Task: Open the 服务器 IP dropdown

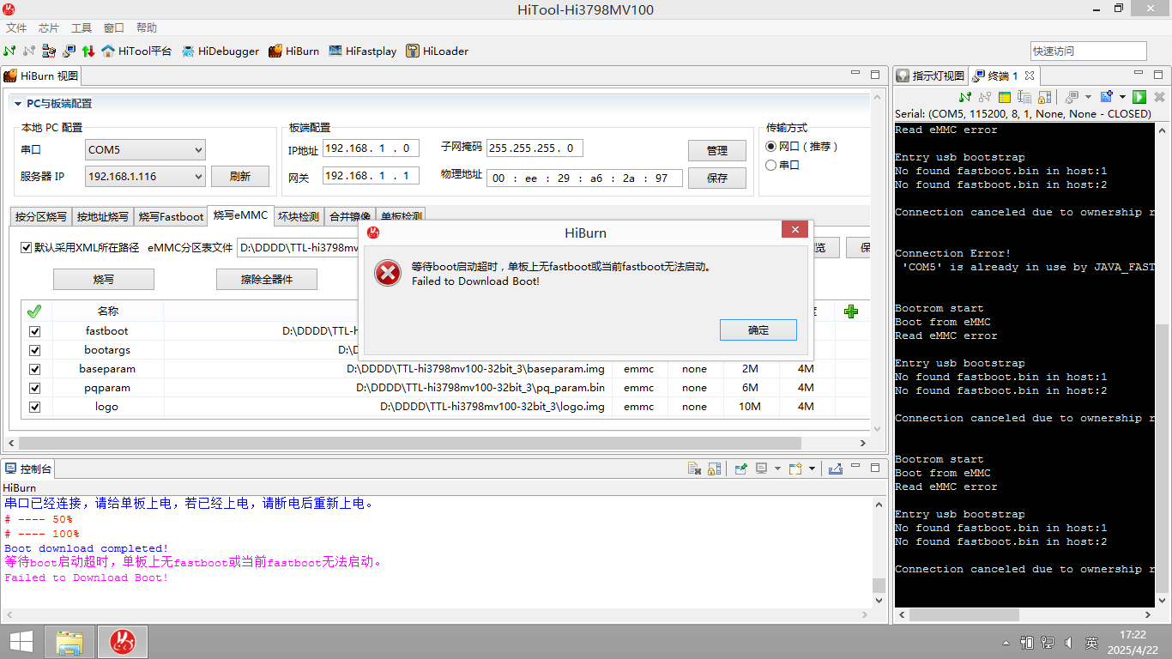Action: point(145,177)
